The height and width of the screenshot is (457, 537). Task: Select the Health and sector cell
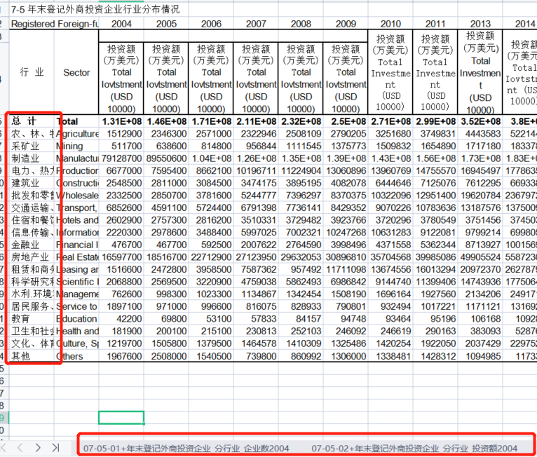pos(76,331)
